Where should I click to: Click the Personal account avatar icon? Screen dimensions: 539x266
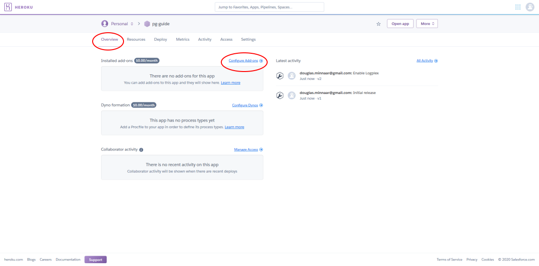click(x=104, y=24)
